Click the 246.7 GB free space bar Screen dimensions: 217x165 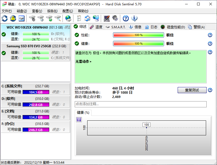coord(36,130)
